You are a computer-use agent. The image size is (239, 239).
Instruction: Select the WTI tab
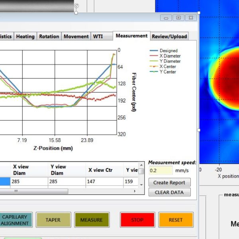click(98, 36)
